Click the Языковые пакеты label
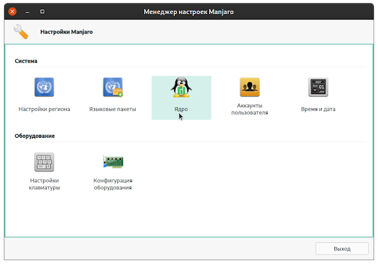Screen dimensions: 378x264 (113, 109)
